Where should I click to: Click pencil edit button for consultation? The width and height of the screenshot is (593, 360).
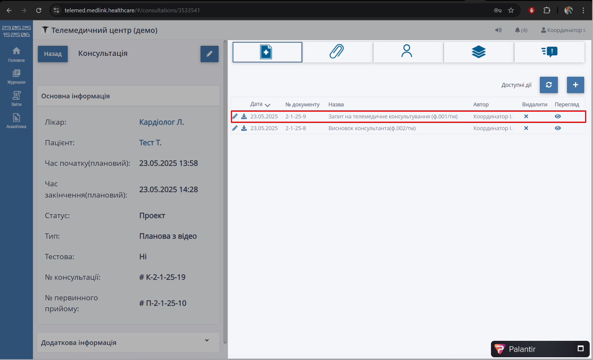click(x=209, y=54)
